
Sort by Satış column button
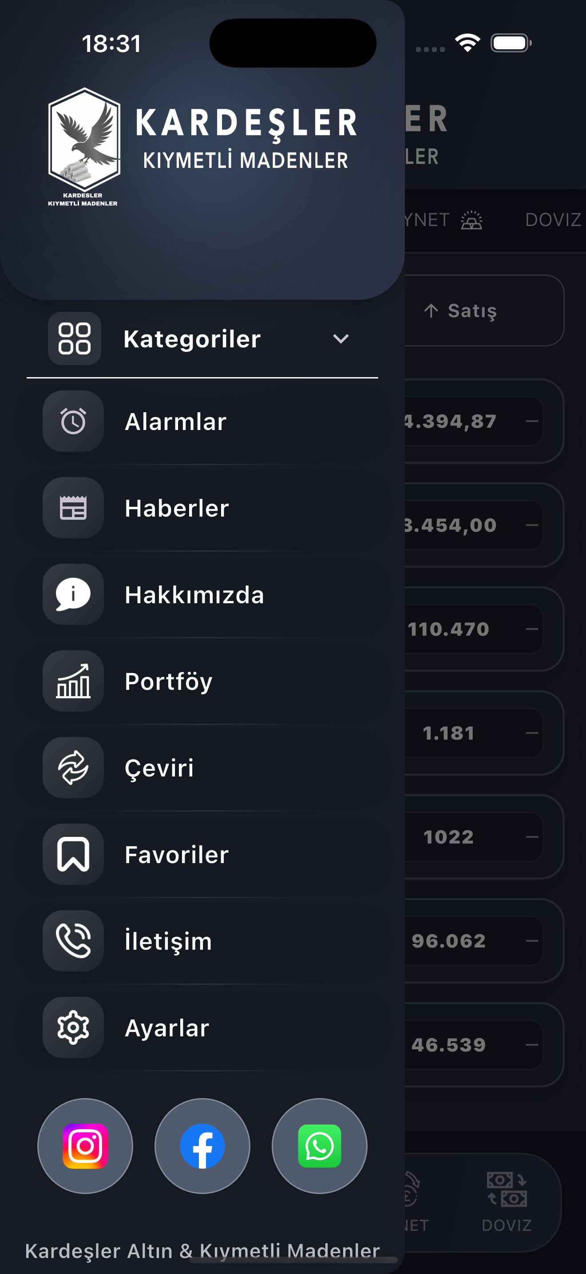coord(459,311)
